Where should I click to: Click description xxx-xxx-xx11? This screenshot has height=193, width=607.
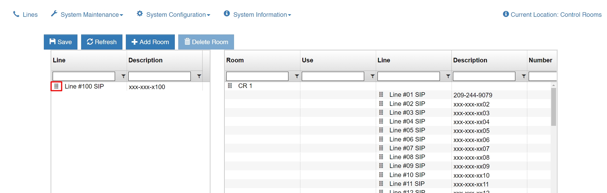tap(471, 184)
